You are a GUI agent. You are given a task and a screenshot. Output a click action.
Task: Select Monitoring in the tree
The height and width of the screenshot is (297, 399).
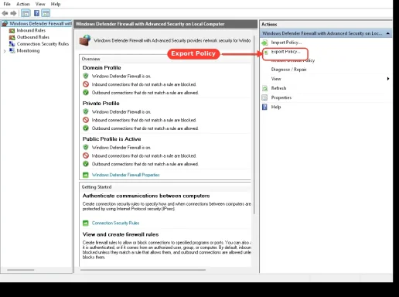coord(28,50)
